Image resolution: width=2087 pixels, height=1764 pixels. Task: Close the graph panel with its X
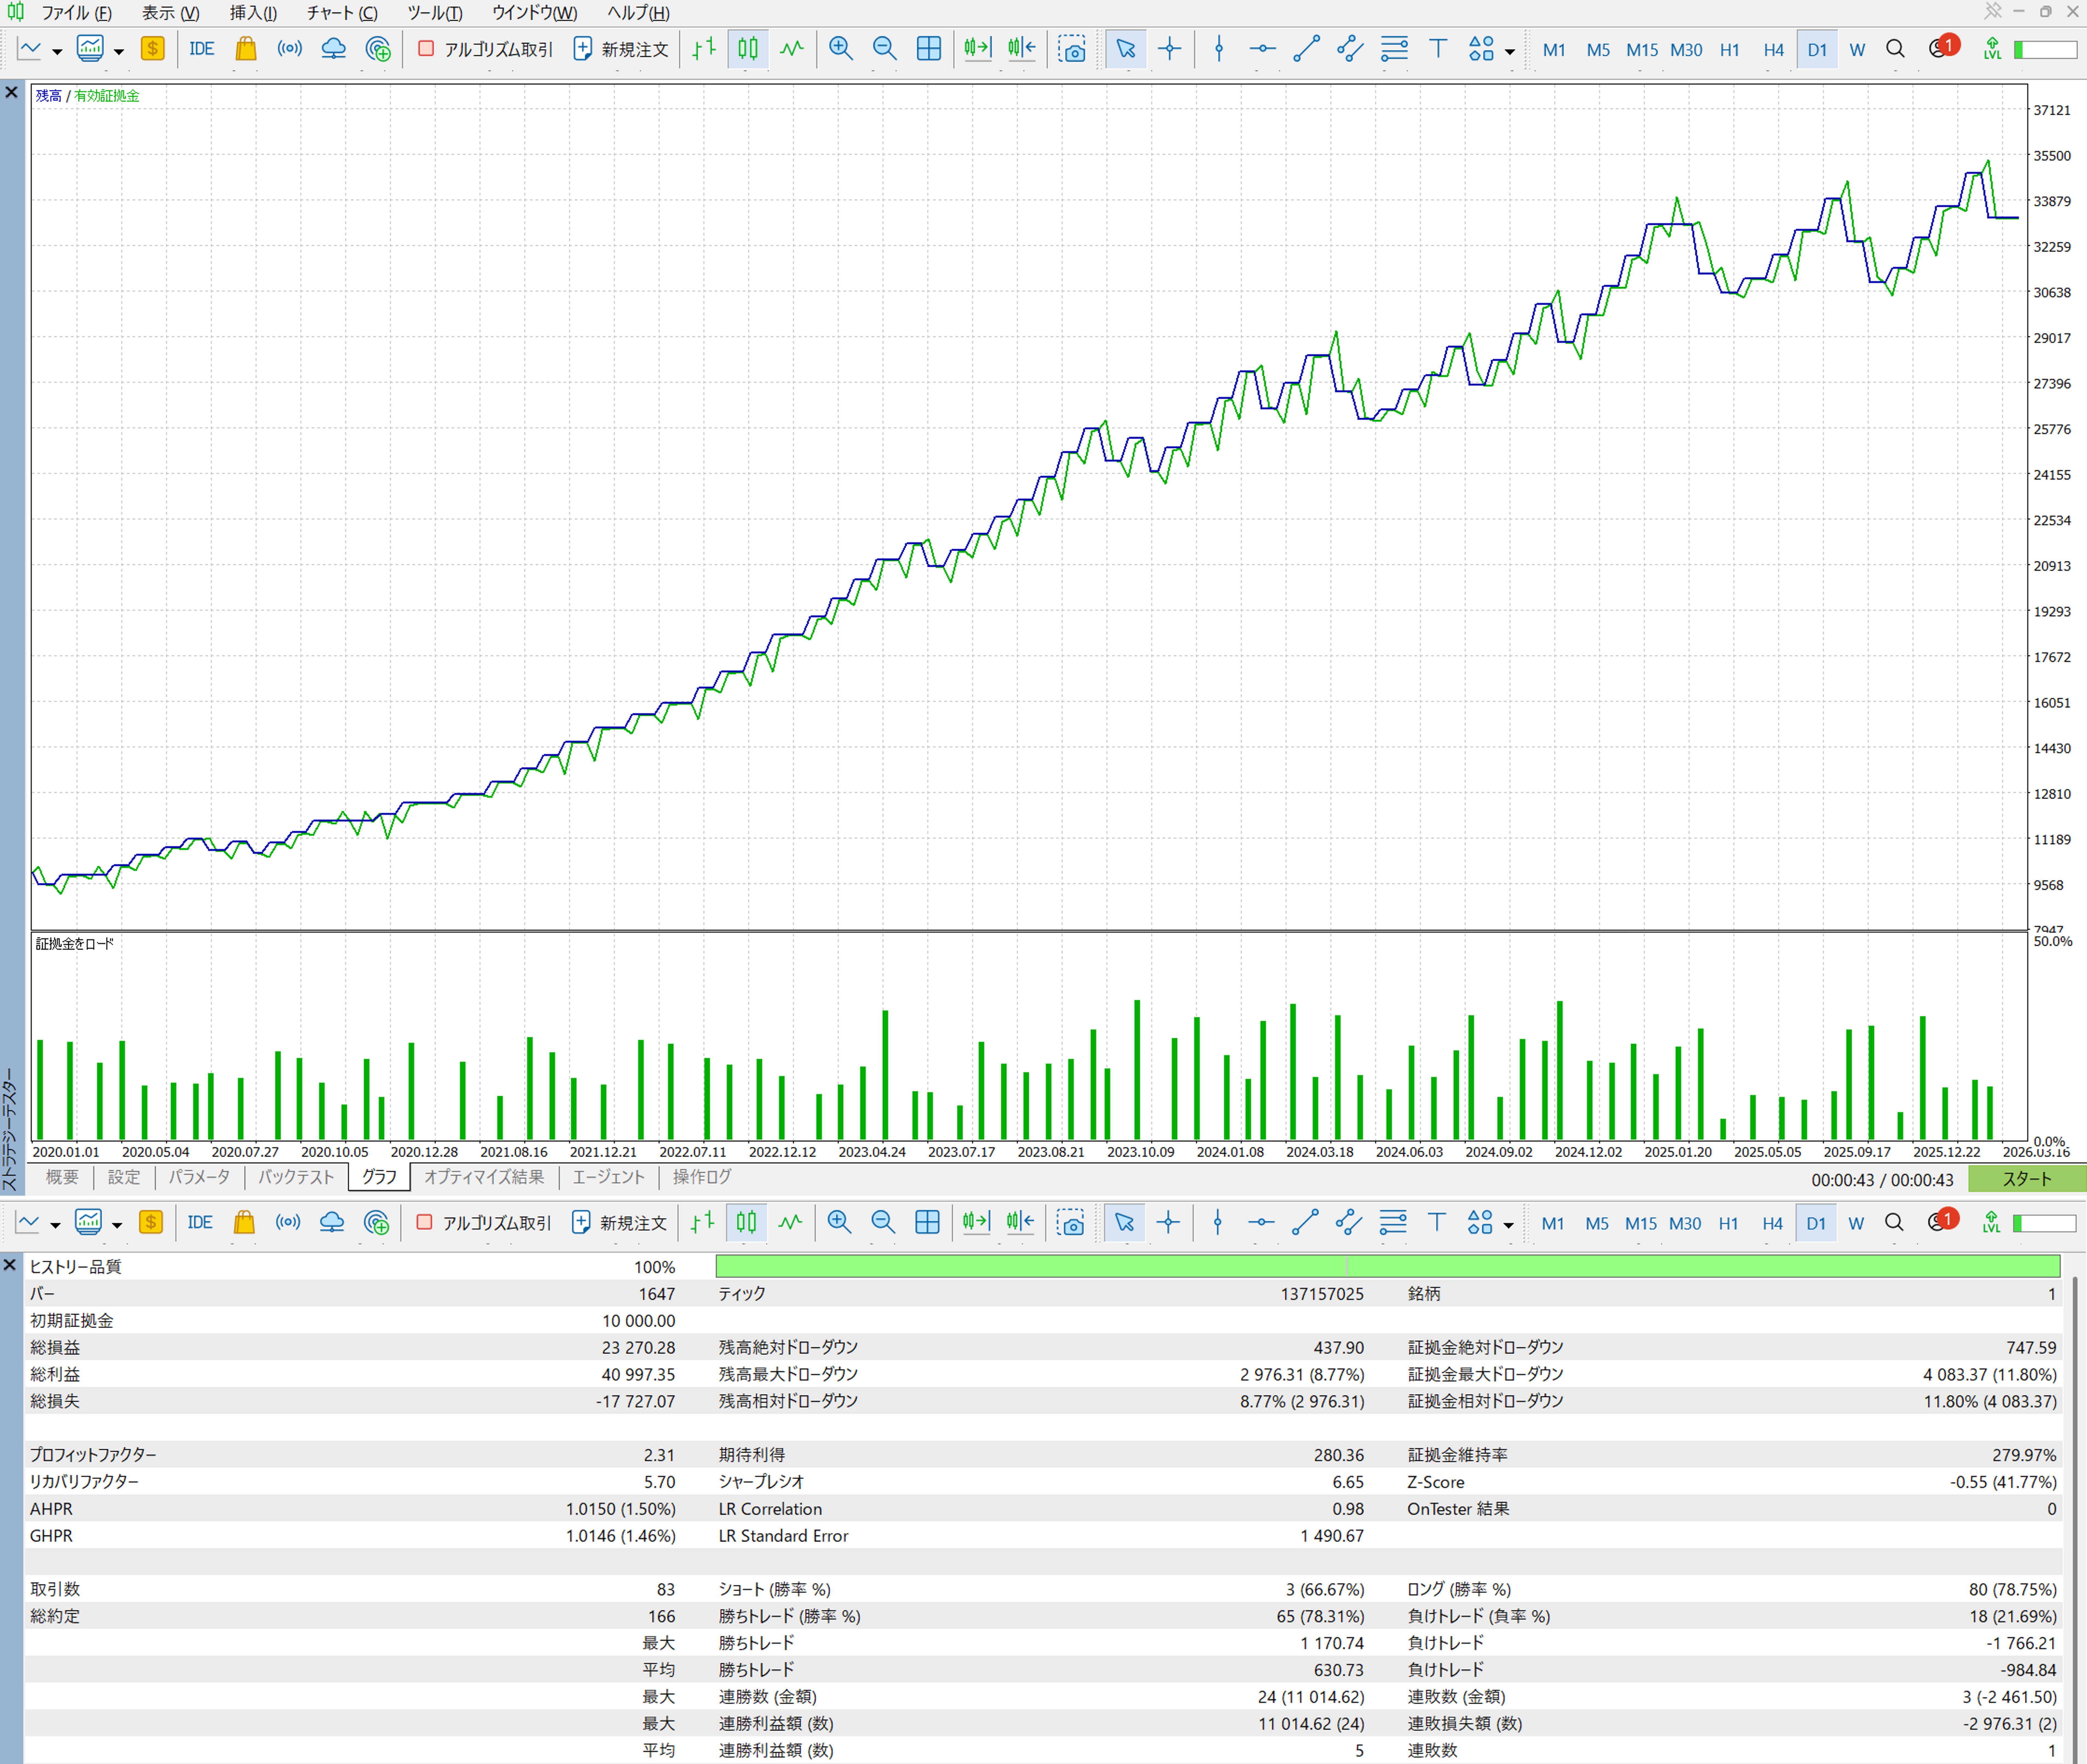pos(11,92)
